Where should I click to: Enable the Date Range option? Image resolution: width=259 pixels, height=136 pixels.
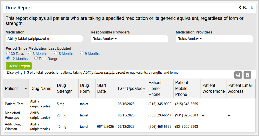point(36,58)
